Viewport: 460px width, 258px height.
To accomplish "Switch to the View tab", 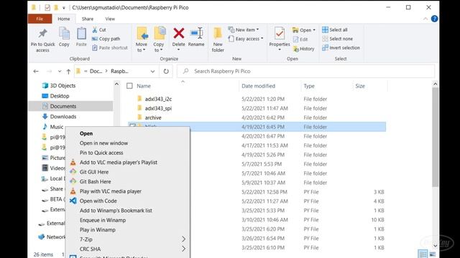I will [110, 19].
